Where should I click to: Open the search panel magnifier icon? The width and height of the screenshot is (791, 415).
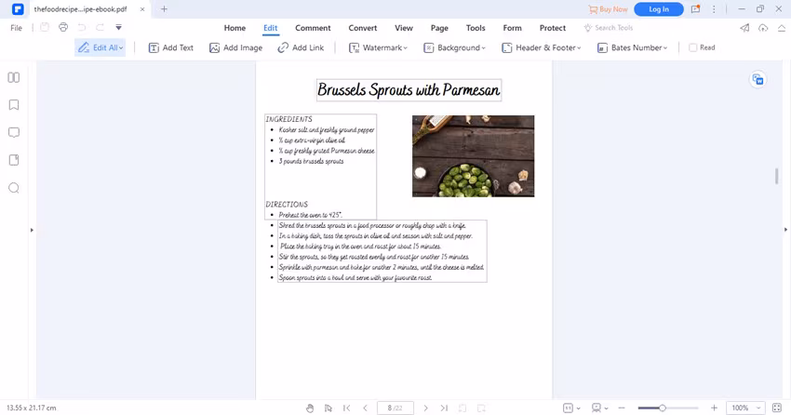tap(14, 188)
